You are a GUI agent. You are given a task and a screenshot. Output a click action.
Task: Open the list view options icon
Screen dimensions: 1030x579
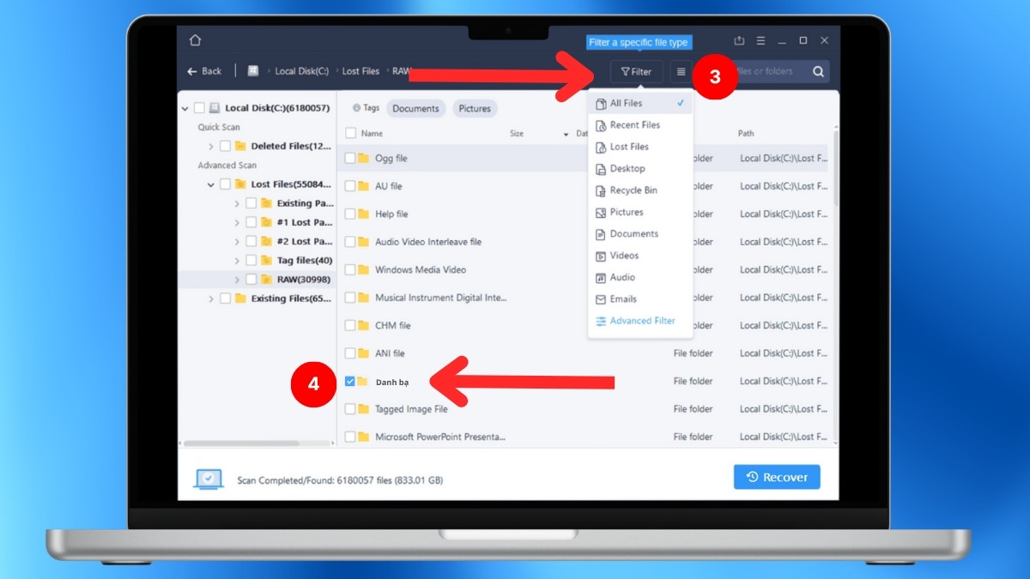point(682,72)
